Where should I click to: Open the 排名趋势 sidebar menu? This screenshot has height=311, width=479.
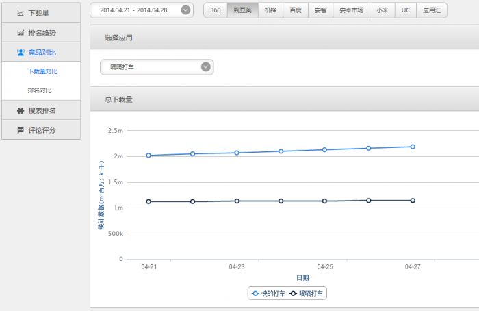pos(41,32)
